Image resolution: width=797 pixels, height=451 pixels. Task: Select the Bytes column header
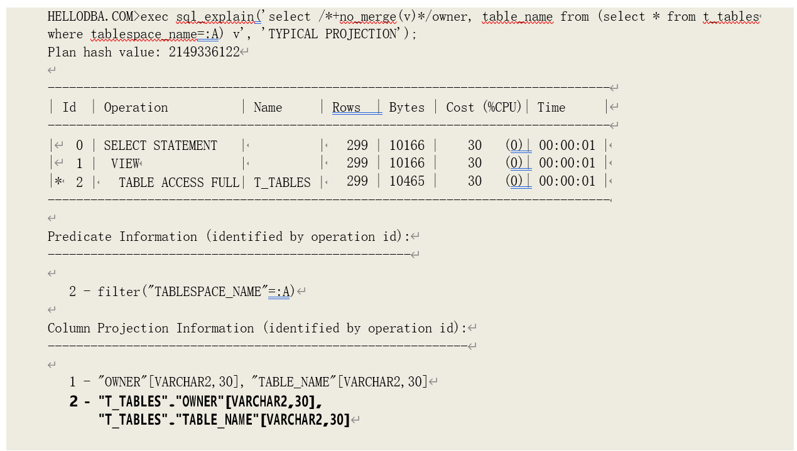click(406, 108)
